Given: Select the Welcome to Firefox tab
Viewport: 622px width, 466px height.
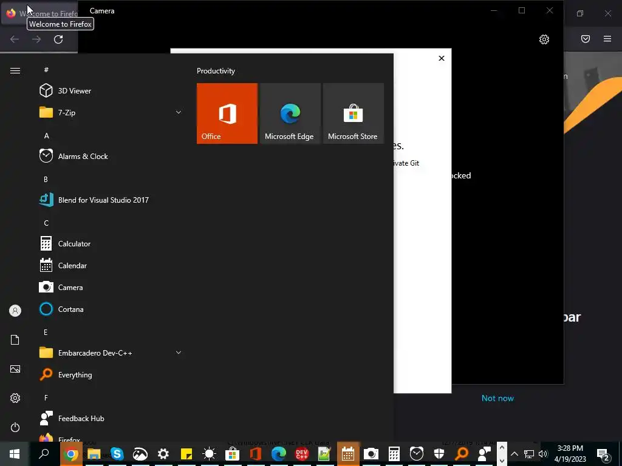Looking at the screenshot, I should 39,13.
